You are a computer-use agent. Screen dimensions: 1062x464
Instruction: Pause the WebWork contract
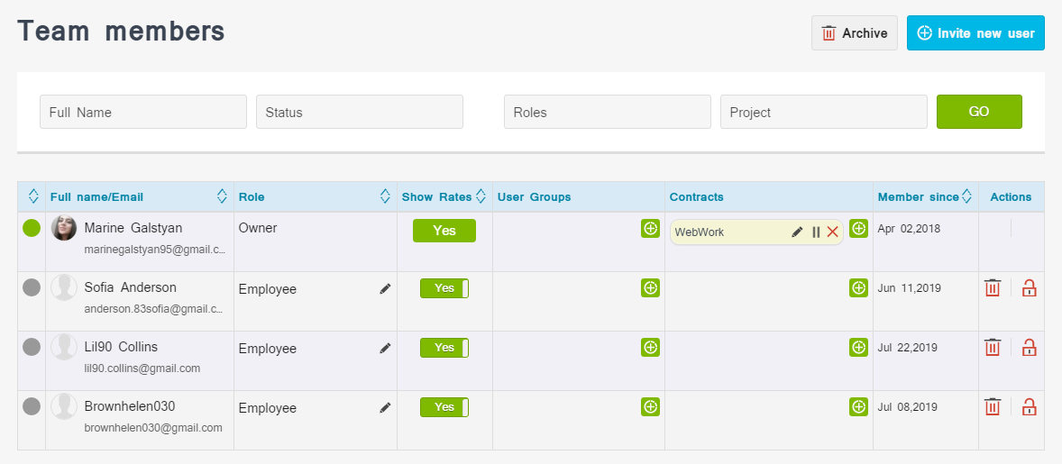point(816,232)
